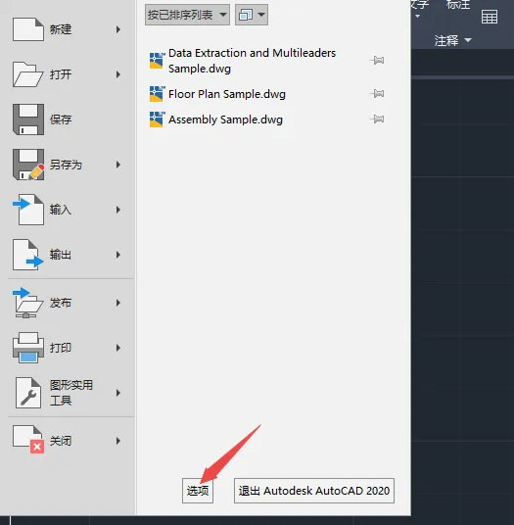Open recent file Floor Plan Sample.dwg
514x525 pixels.
pos(227,94)
